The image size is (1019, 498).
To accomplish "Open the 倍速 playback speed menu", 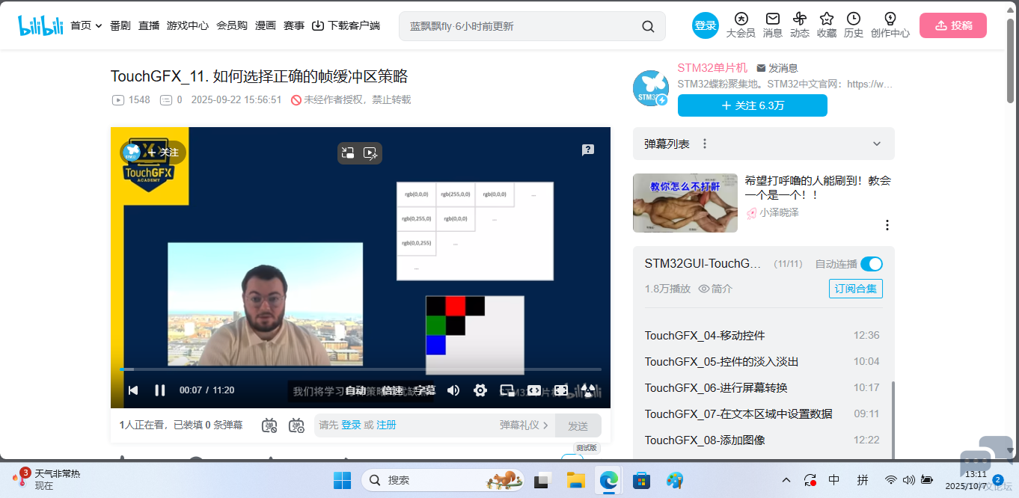I will (x=392, y=390).
